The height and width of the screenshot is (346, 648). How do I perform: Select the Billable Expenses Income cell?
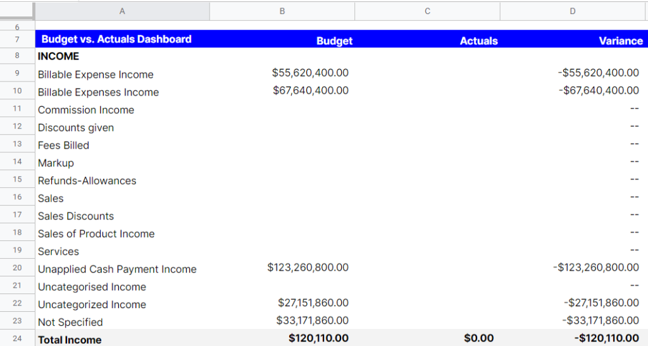coord(122,91)
